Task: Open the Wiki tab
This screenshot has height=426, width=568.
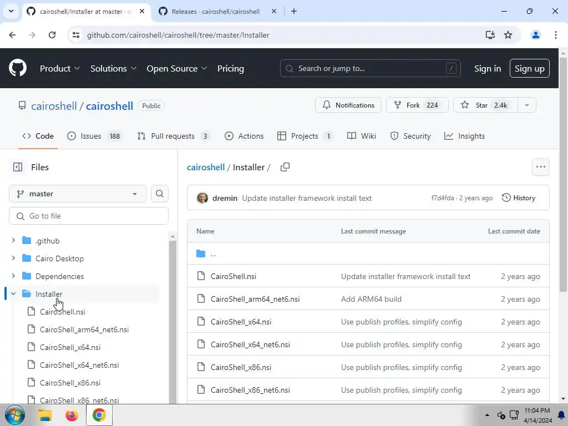Action: [x=362, y=136]
